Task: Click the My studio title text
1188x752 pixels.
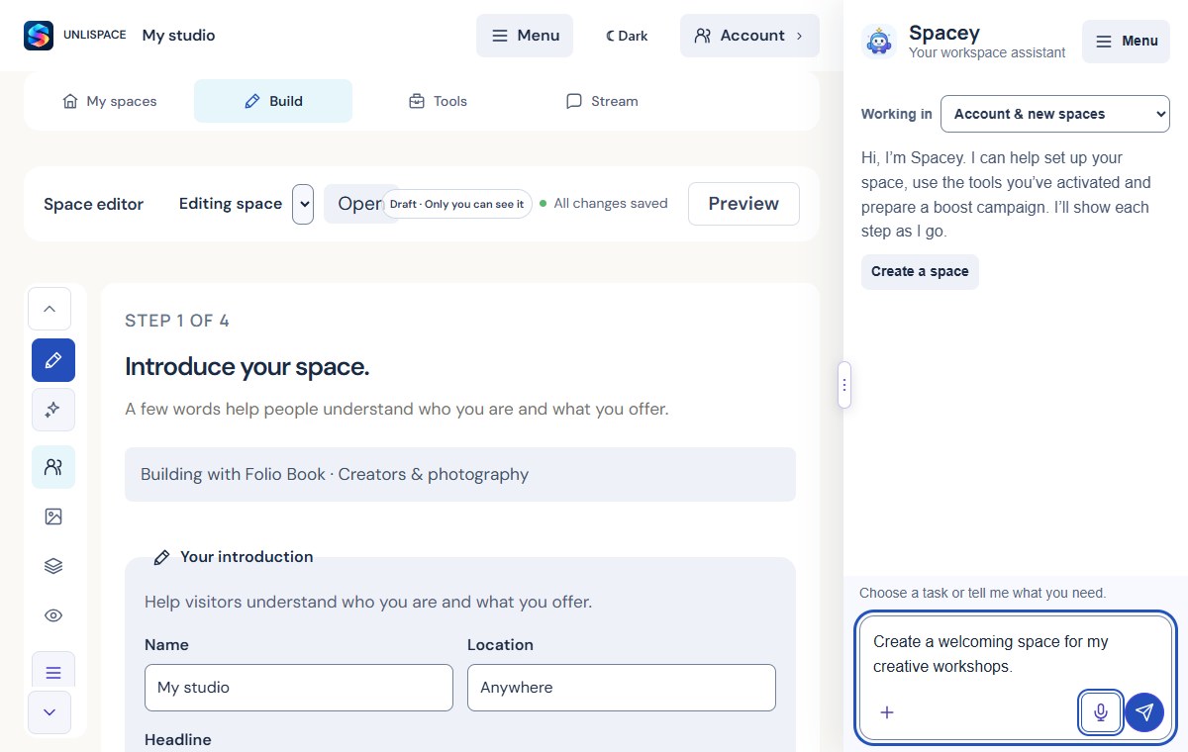Action: point(178,36)
